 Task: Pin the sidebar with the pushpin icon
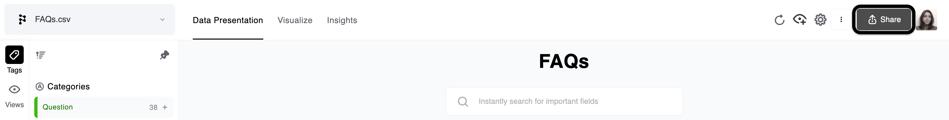(x=164, y=55)
